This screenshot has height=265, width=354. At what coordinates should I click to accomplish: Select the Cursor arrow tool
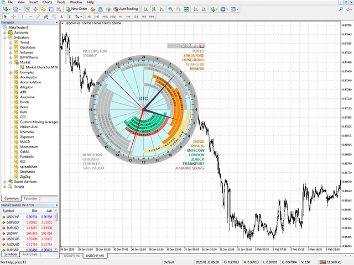click(6, 17)
